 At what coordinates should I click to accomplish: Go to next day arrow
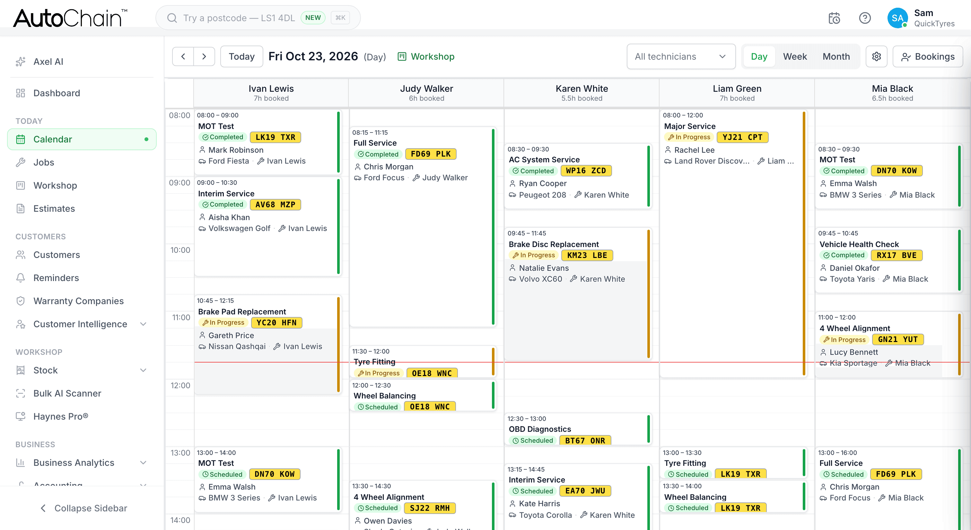point(204,56)
